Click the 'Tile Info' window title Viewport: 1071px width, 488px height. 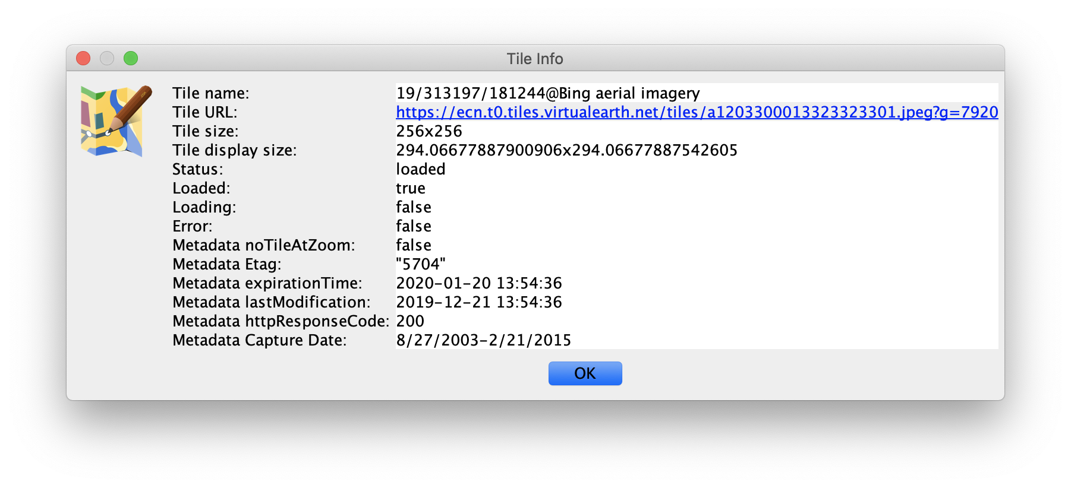[535, 59]
